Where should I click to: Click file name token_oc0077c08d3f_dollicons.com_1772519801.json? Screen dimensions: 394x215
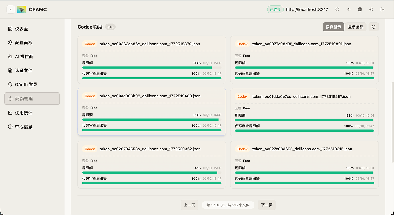[302, 44]
